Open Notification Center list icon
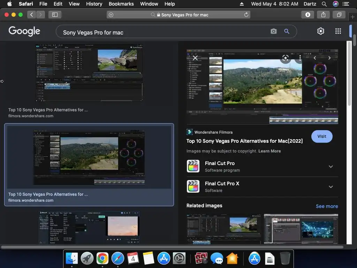Viewport: 357px width, 268px height. (346, 4)
